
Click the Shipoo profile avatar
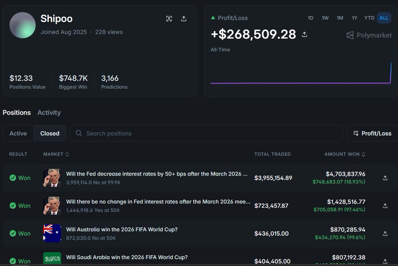point(23,25)
